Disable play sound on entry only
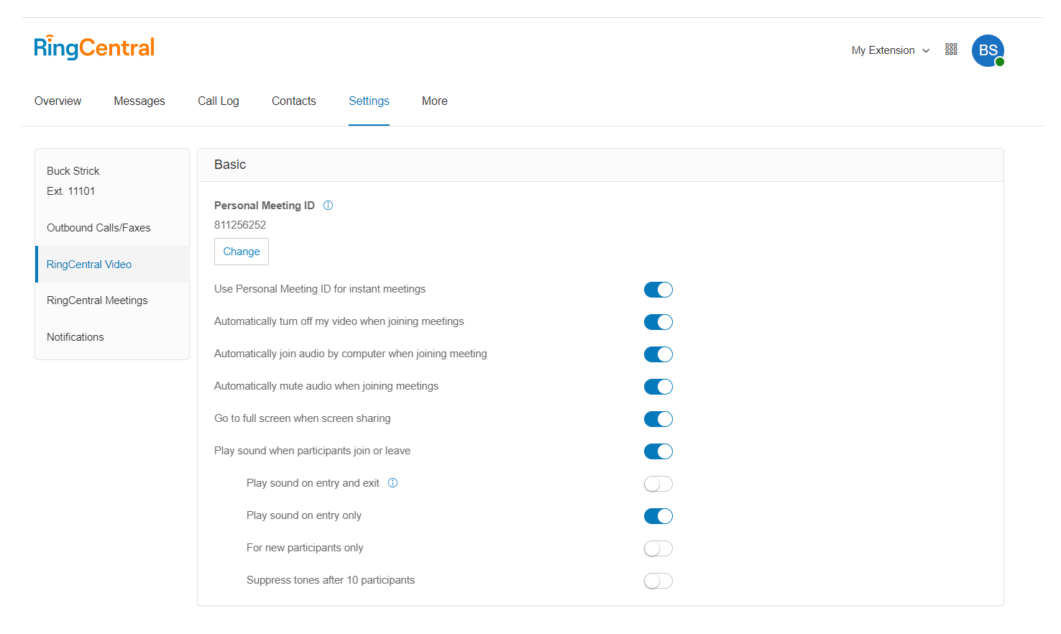Viewport: 1061px width, 634px height. 658,516
